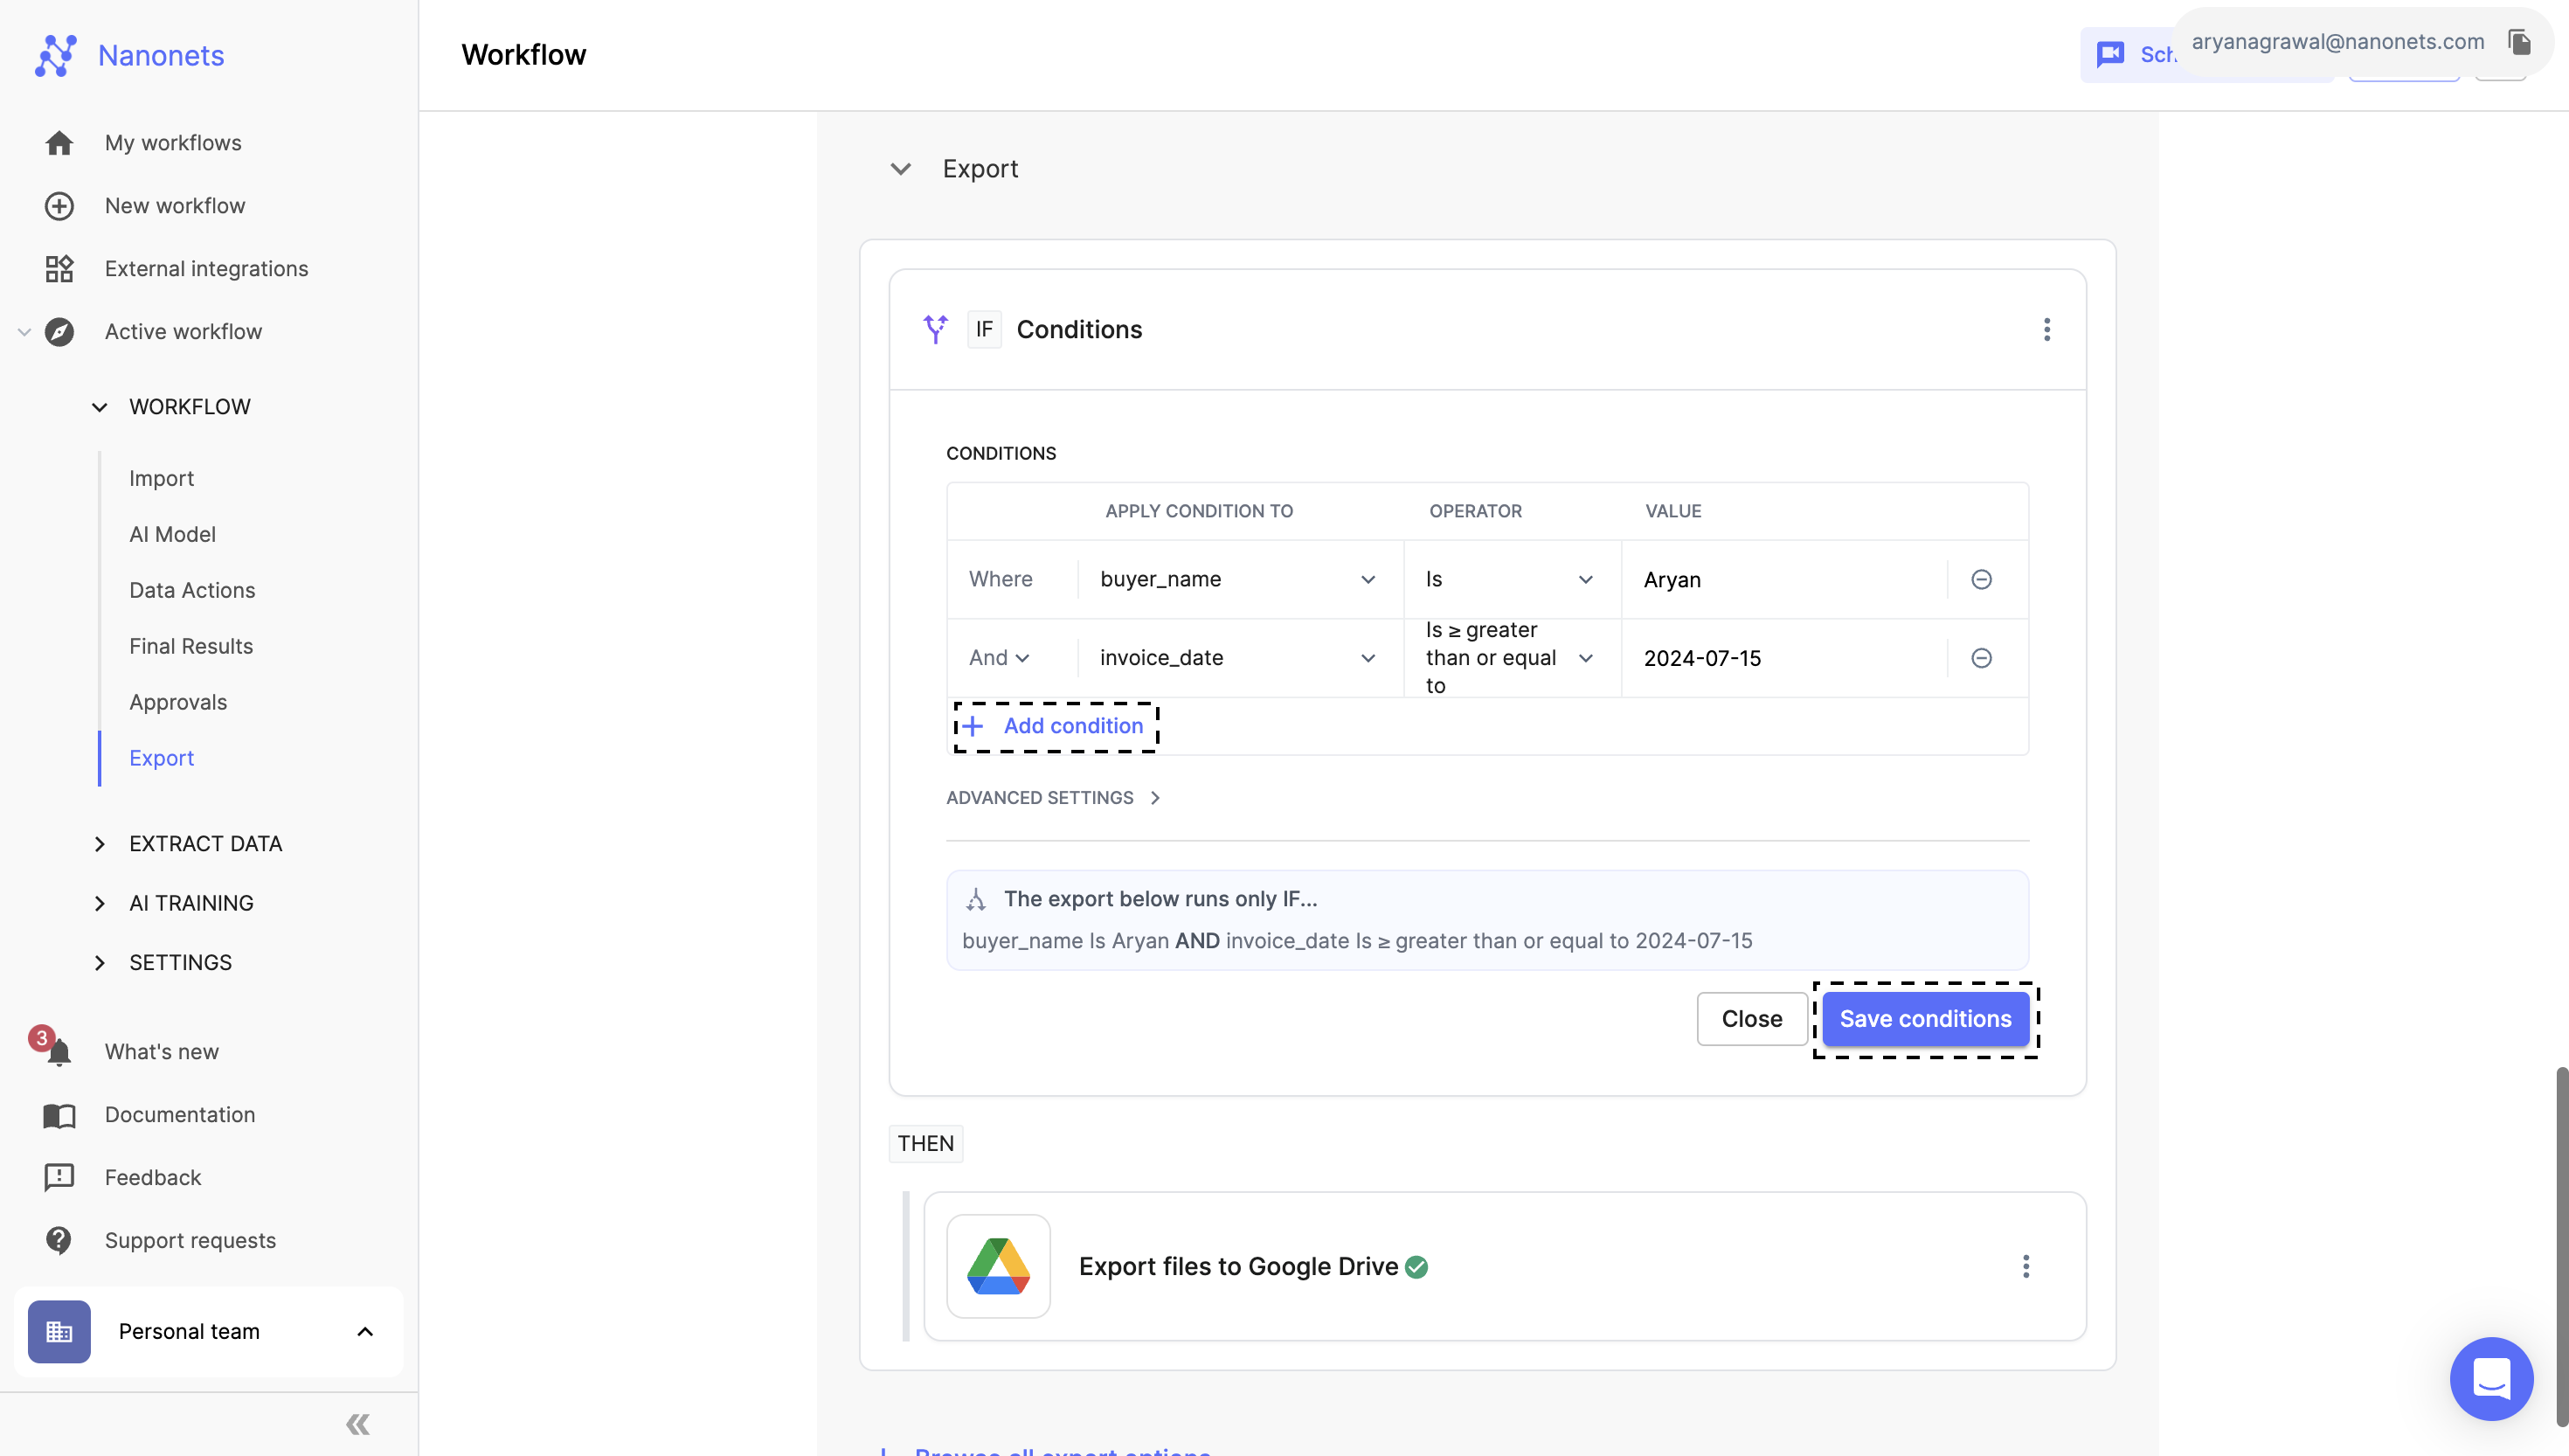This screenshot has width=2569, height=1456.
Task: Click the Active workflow compass icon
Action: [59, 332]
